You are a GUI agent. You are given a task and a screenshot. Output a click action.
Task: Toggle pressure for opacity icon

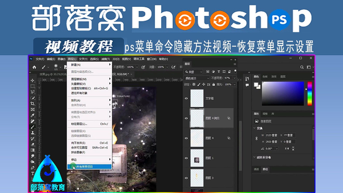(x=143, y=67)
